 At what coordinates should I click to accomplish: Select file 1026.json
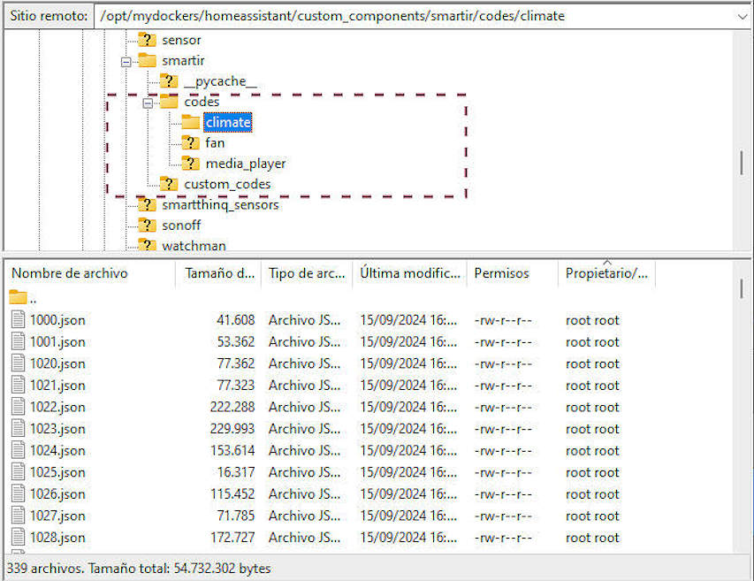[x=57, y=494]
